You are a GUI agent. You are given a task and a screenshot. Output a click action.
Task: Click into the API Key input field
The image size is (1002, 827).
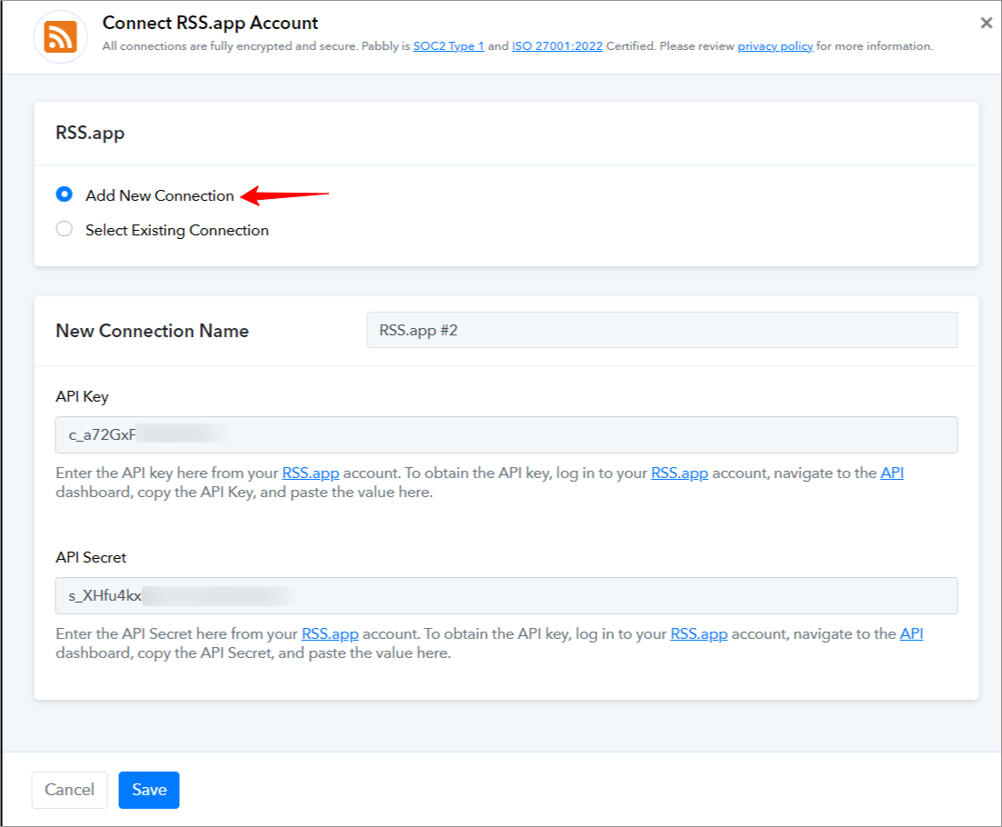[x=506, y=434]
